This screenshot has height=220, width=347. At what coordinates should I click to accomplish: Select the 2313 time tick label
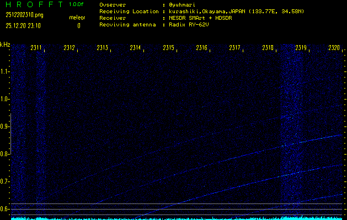click(103, 48)
